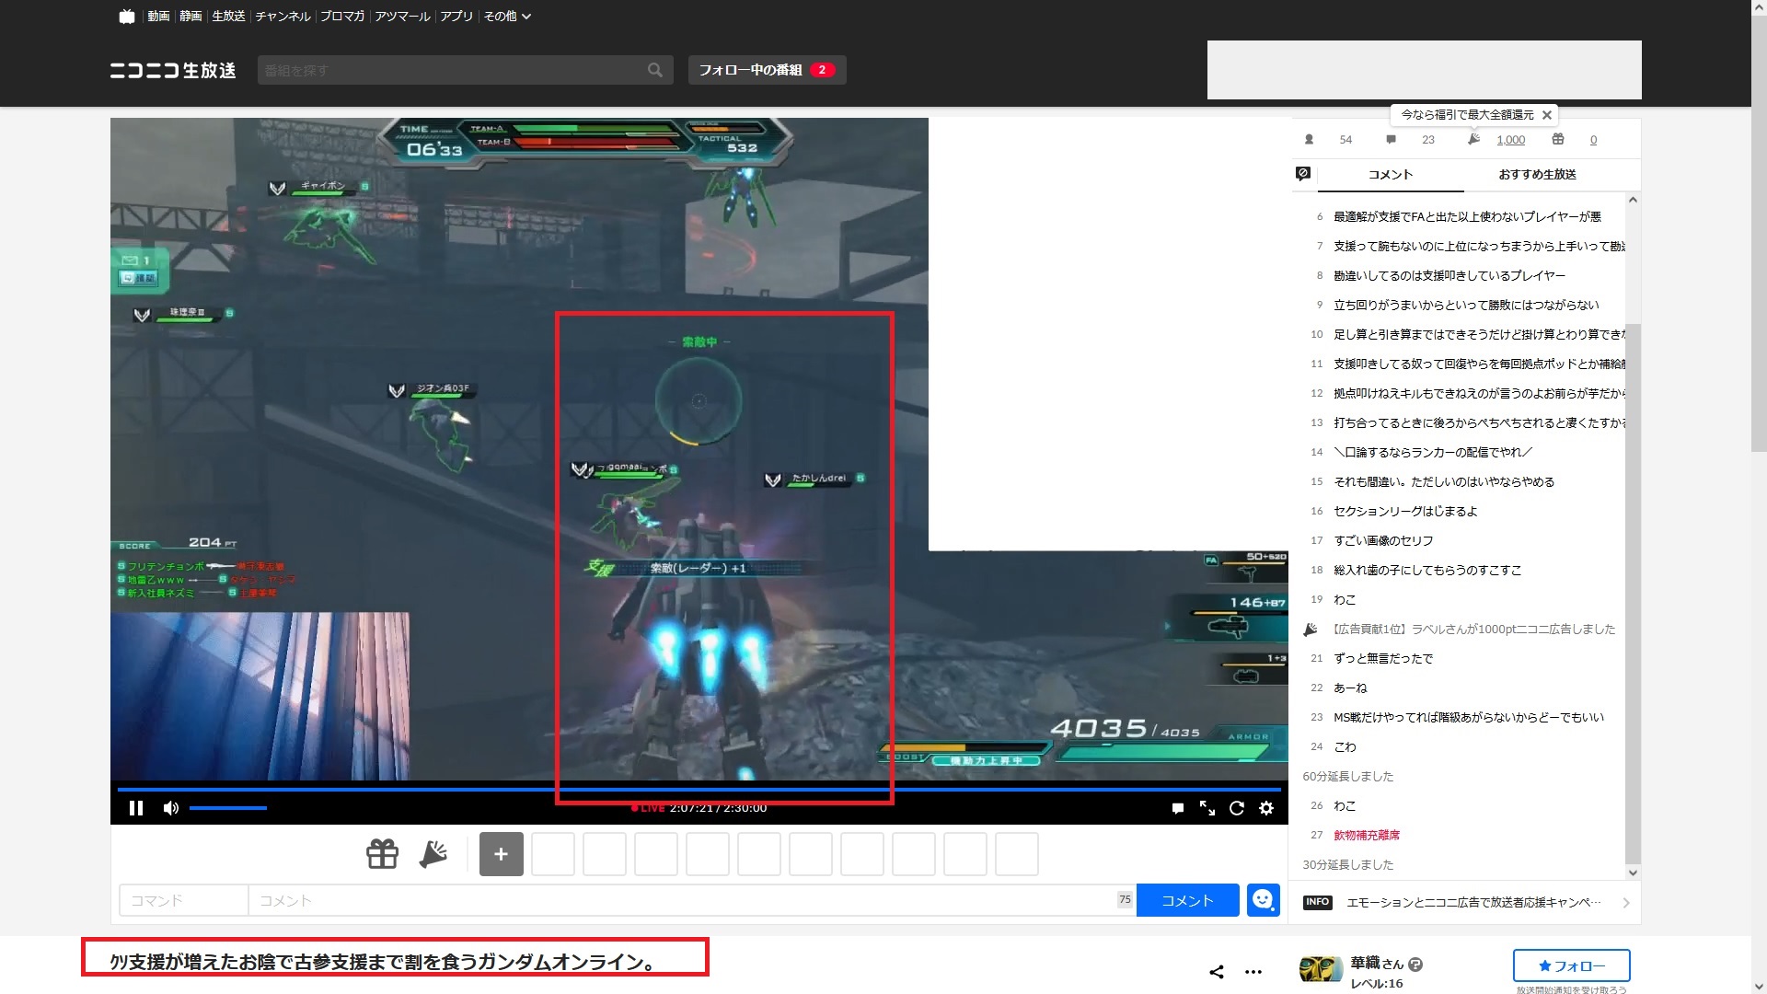Toggle comment display on the player
This screenshot has width=1767, height=994.
[x=1177, y=808]
